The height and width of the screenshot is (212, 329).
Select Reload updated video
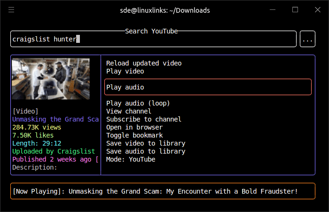click(144, 63)
